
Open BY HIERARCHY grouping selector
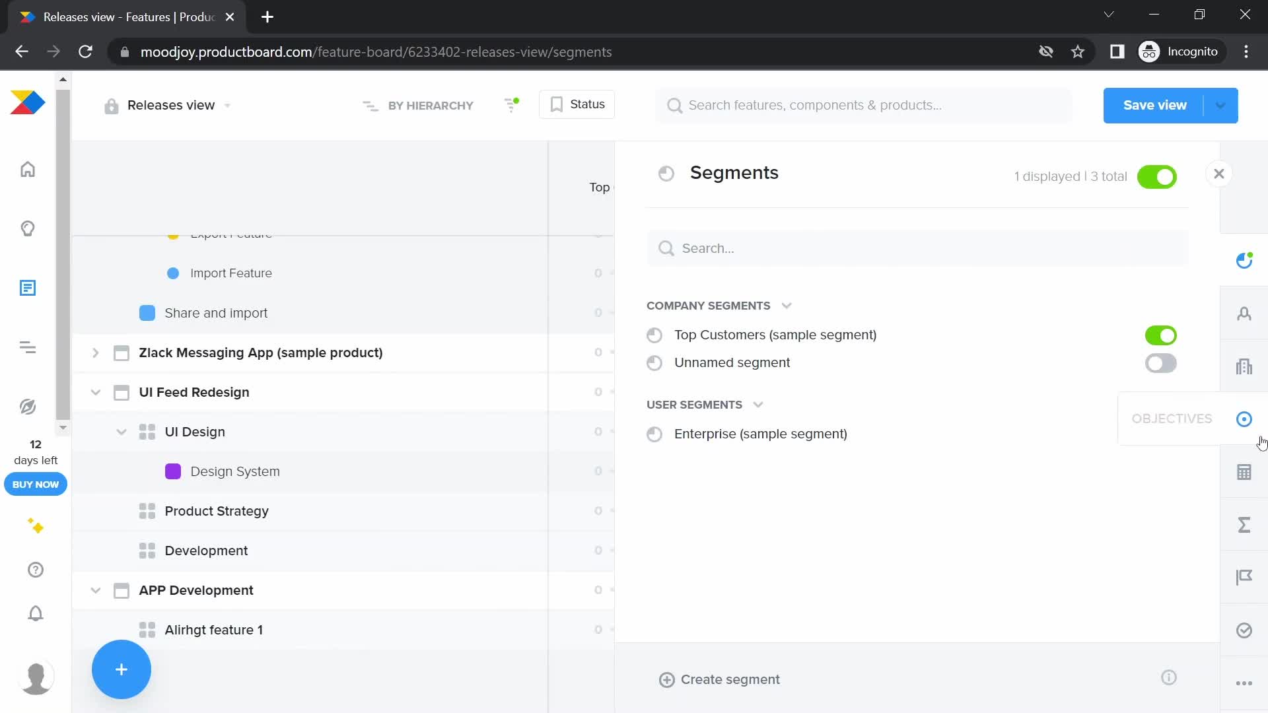(418, 106)
